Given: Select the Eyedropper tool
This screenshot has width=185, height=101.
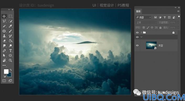Looking at the screenshot, I should [x=10, y=26].
